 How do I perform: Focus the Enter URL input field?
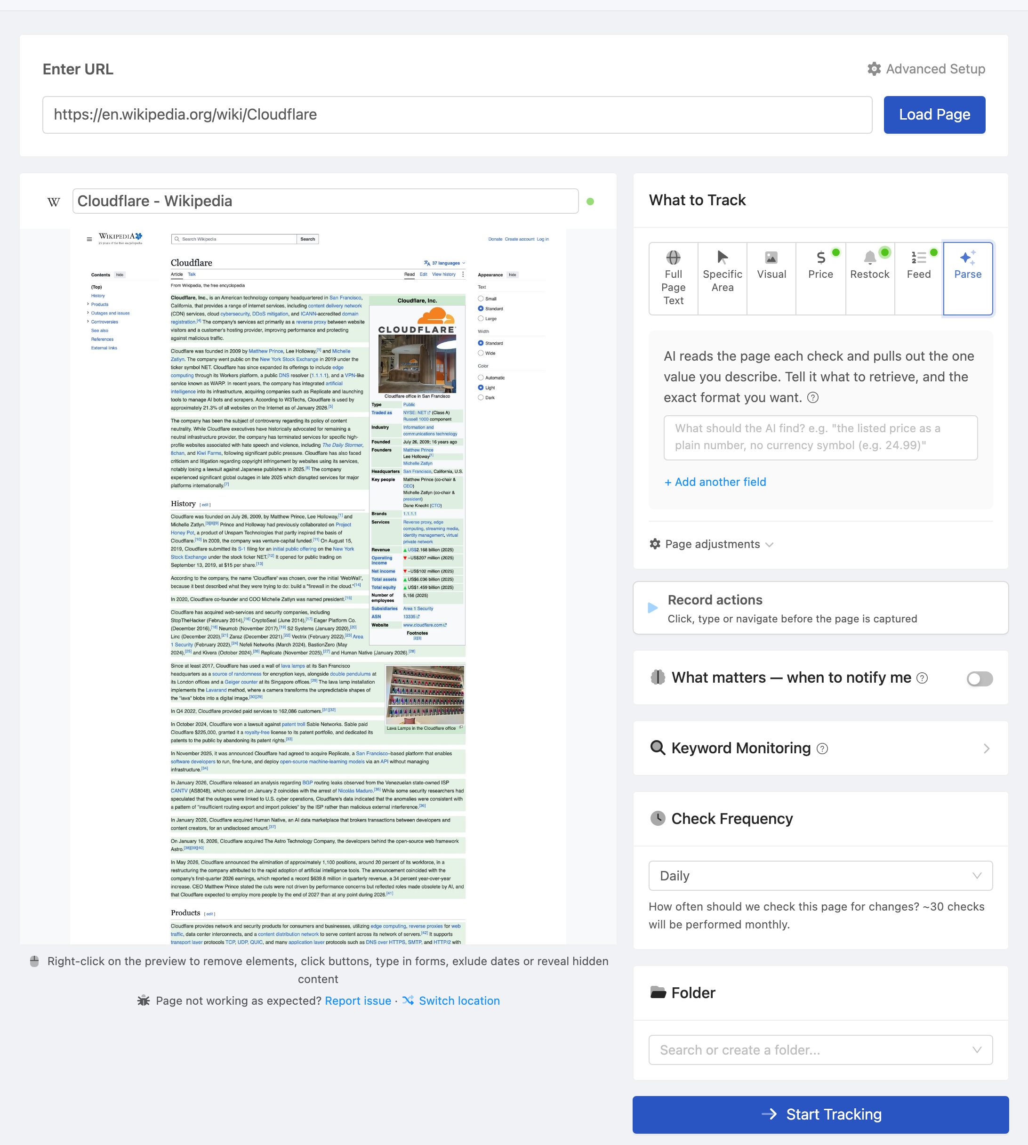[458, 115]
